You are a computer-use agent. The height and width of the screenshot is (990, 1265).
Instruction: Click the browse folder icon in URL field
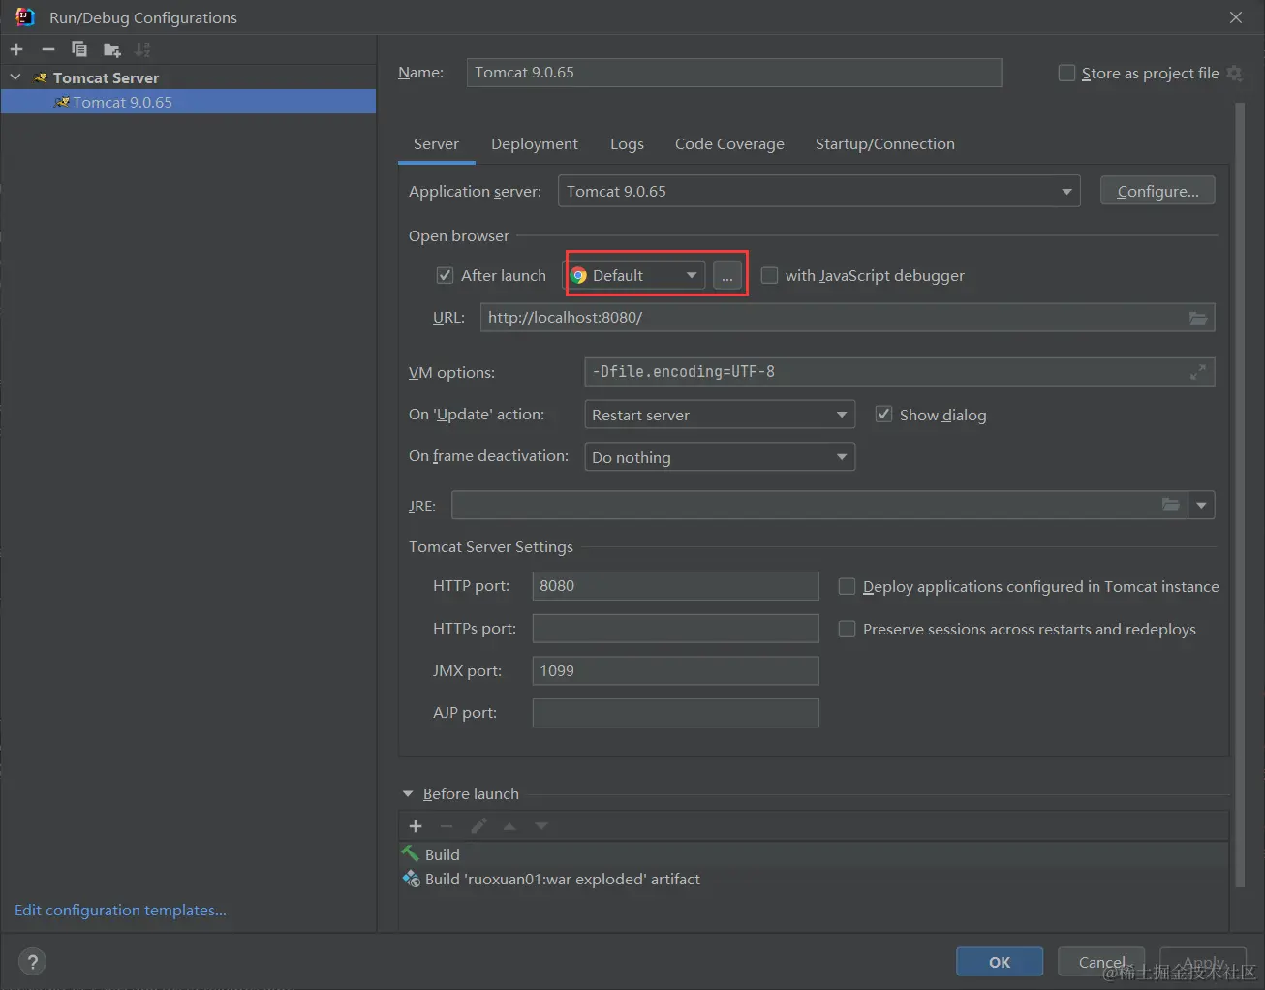(1198, 318)
